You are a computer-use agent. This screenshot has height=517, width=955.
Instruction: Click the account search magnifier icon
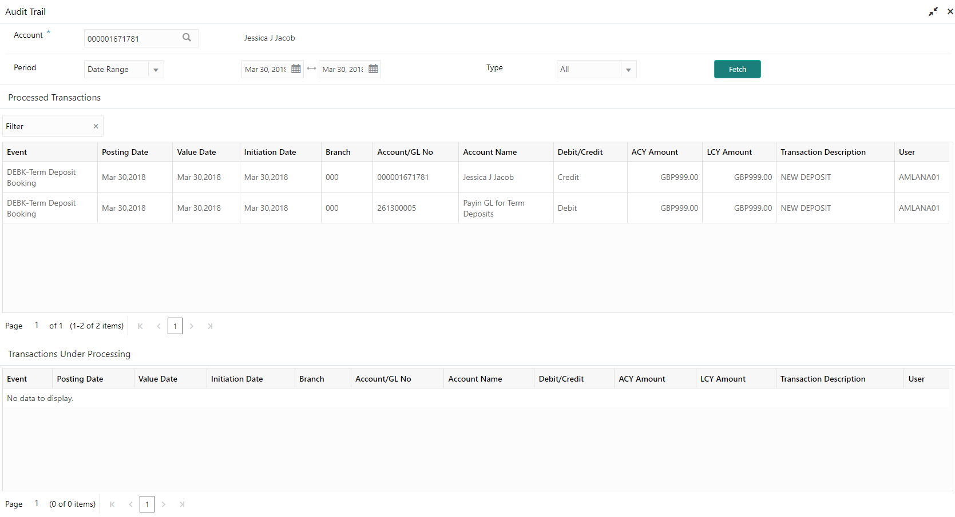click(x=187, y=38)
